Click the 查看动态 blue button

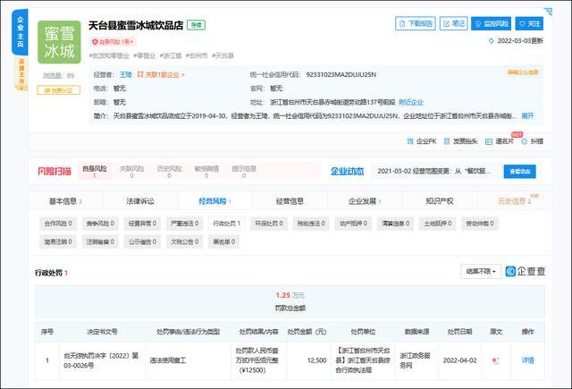point(519,172)
